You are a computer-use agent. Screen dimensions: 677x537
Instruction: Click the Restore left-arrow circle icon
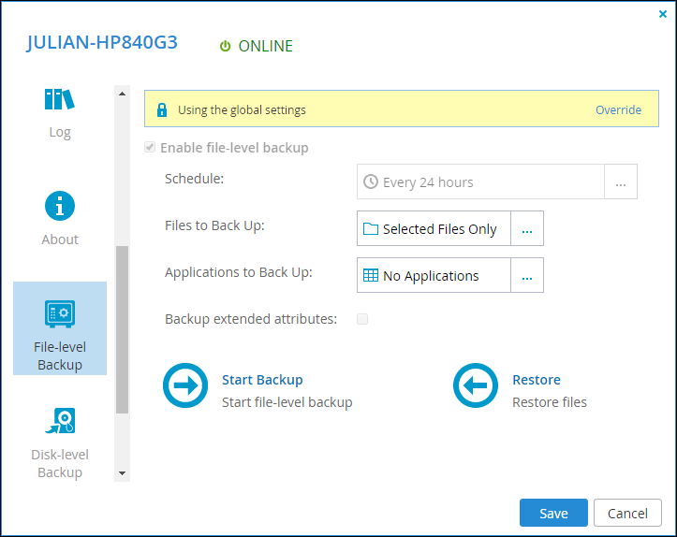click(476, 385)
